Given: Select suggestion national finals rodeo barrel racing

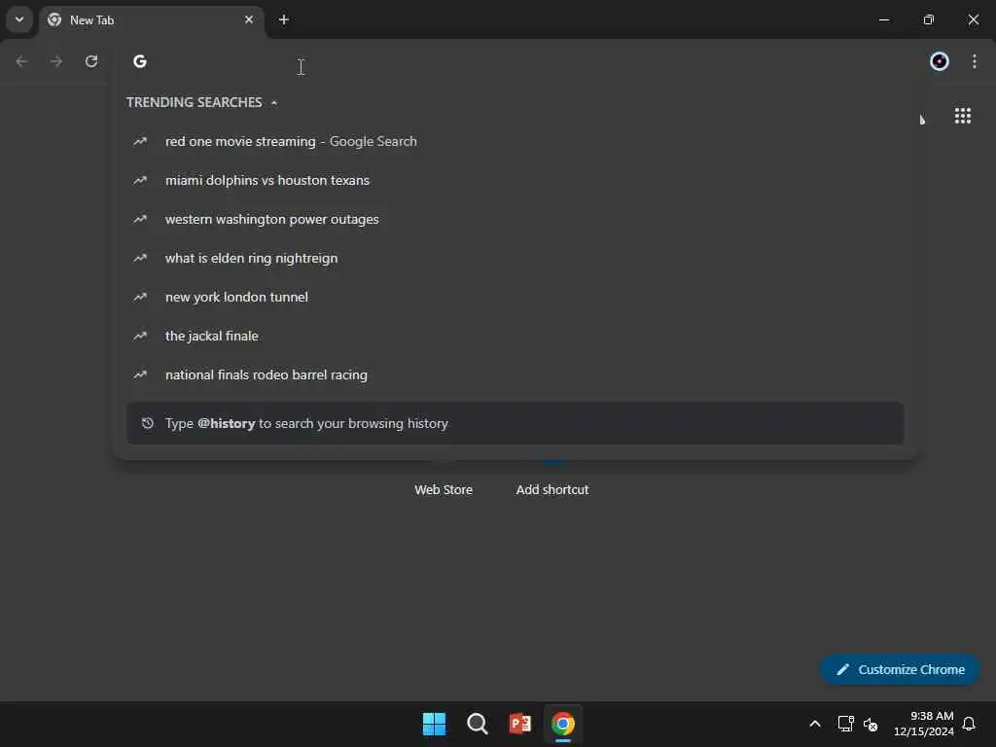Looking at the screenshot, I should click(516, 374).
